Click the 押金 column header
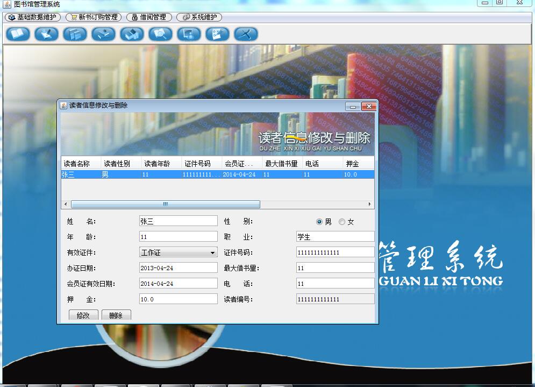535x387 pixels. (x=359, y=164)
